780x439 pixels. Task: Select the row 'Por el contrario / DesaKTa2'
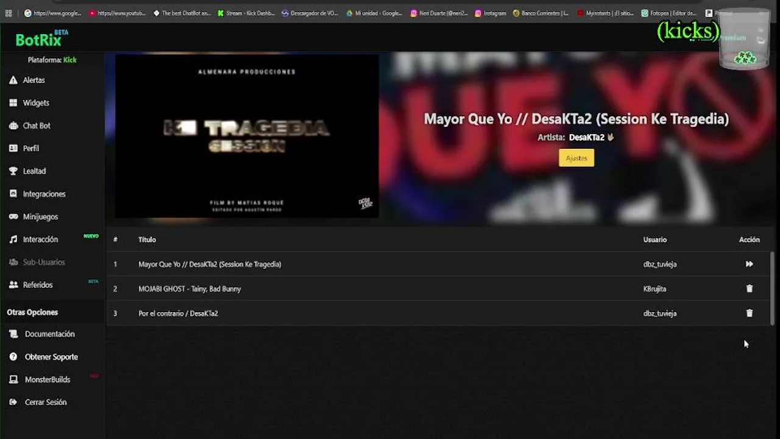point(439,313)
